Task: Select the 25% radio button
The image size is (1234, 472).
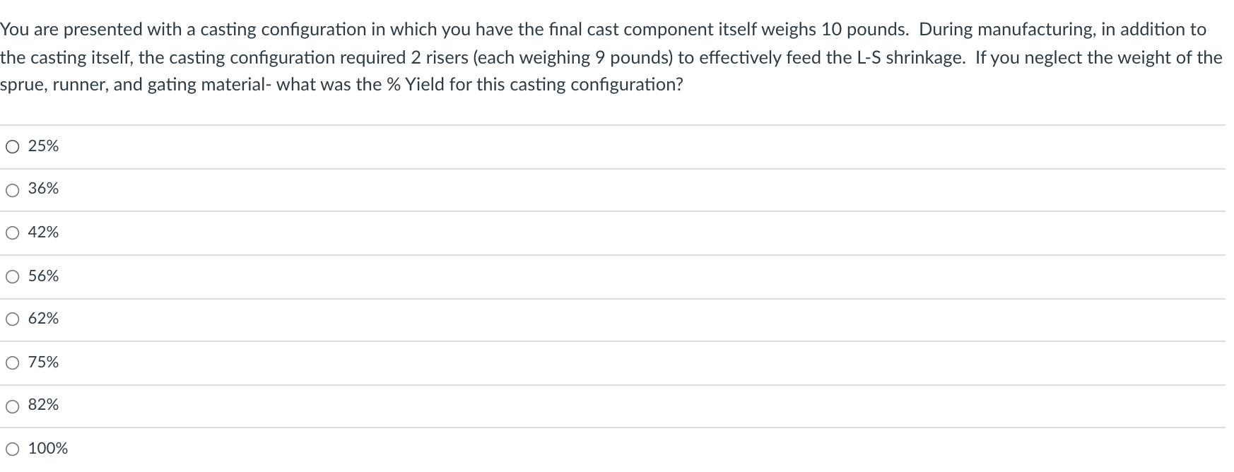Action: [12, 147]
